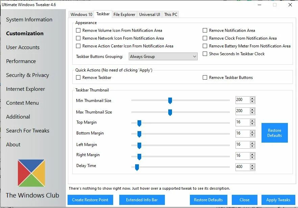Select the Taskbar tab
The image size is (298, 208).
pos(103,14)
